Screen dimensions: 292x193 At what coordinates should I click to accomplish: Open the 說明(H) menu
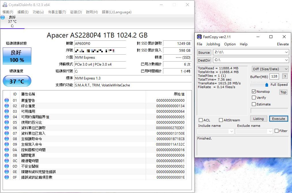(x=92, y=12)
